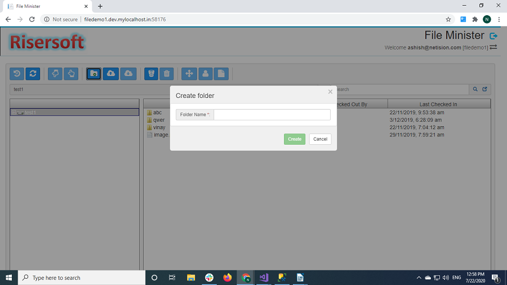The height and width of the screenshot is (285, 507).
Task: Click the logout icon beside File Minister
Action: pos(493,36)
